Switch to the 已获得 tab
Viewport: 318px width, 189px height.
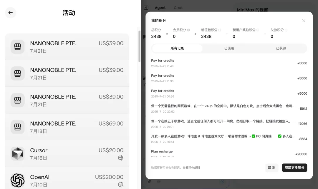click(281, 48)
